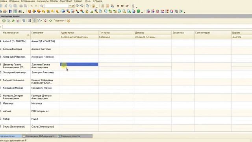Viewport: 252px width, 142px height.
Task: Expand toolbar options arrow after M- buttons
Action: pos(137,7)
